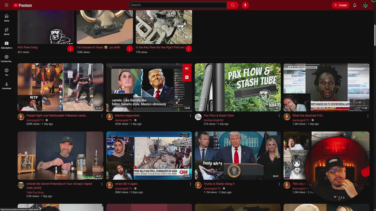
Task: Toggle mute on Mexico responded preview
Action: [187, 69]
